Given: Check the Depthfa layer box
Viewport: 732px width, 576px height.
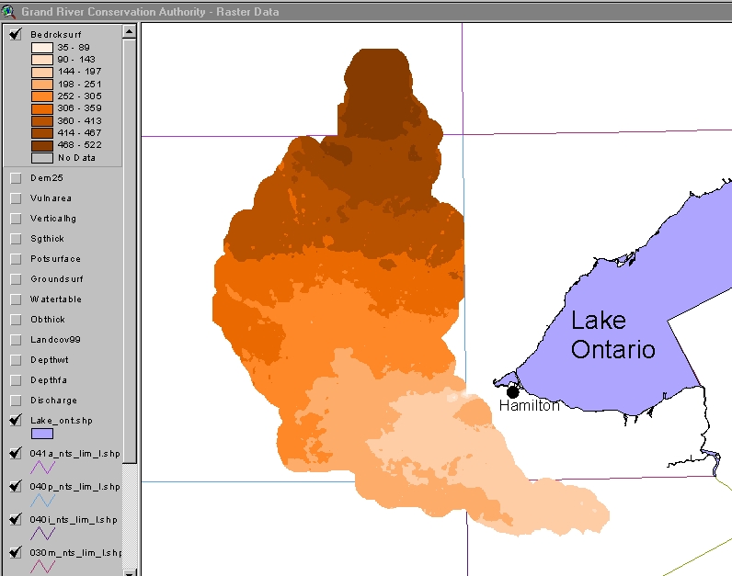Looking at the screenshot, I should coord(16,380).
